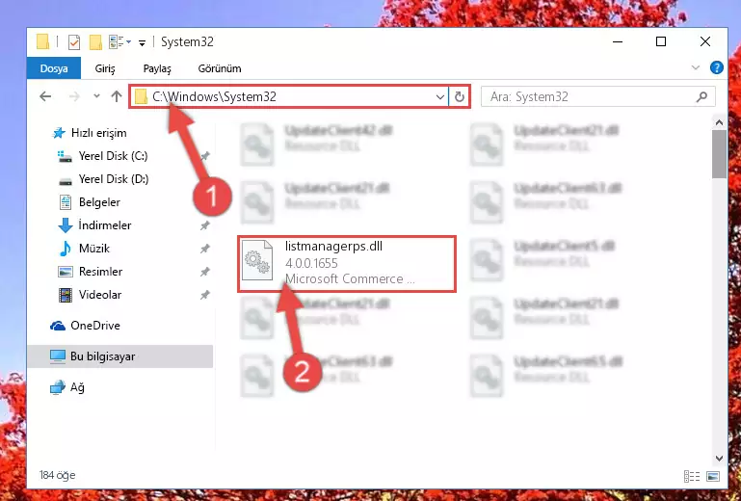
Task: Open Resimler in the sidebar
Action: tap(100, 272)
